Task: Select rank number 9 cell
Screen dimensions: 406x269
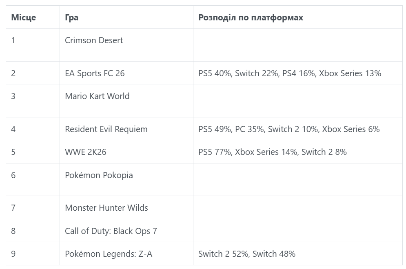Action: click(33, 254)
